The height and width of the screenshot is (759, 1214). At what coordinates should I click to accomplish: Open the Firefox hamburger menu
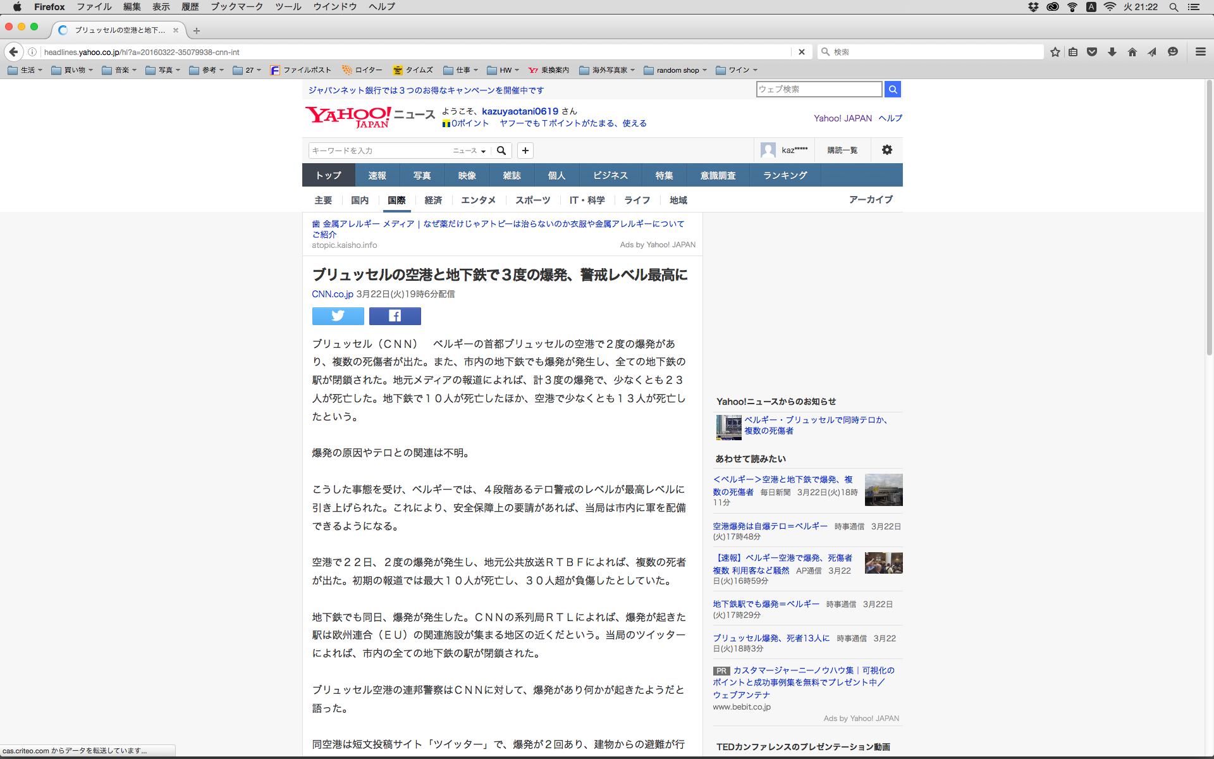[x=1200, y=52]
